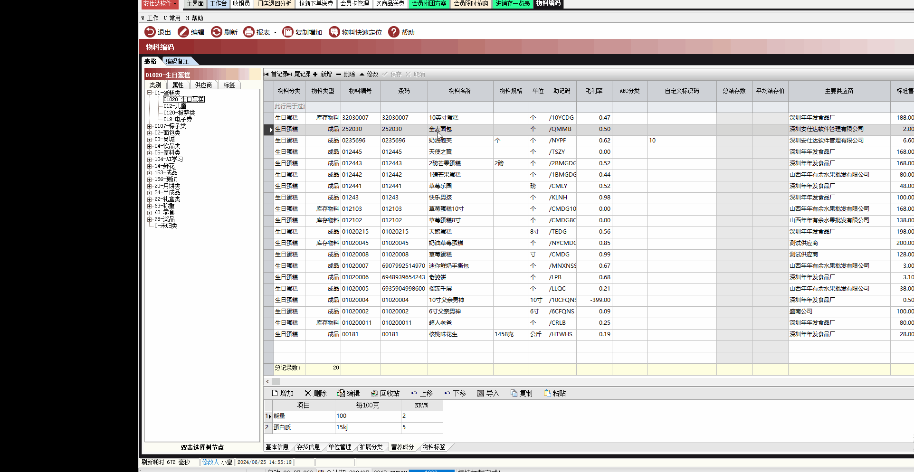Jump to first record with 首记录
Screen dimensions: 914x472
click(276, 75)
